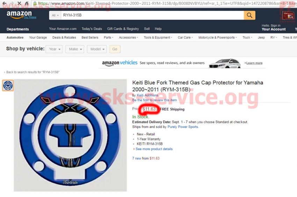This screenshot has height=197, width=297.
Task: Expand the Model vehicle dropdown
Action: pos(97,49)
